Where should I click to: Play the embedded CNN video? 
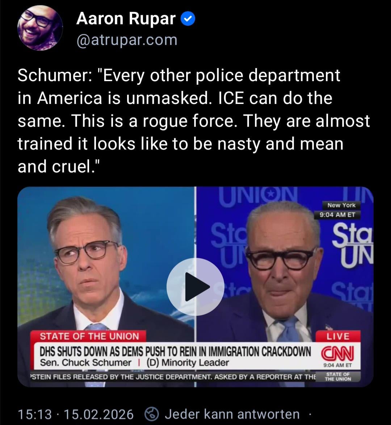195,287
